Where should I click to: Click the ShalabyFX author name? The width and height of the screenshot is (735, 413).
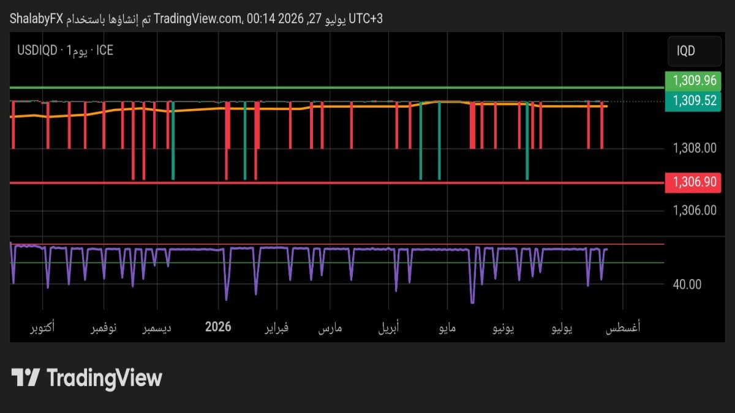(36, 19)
